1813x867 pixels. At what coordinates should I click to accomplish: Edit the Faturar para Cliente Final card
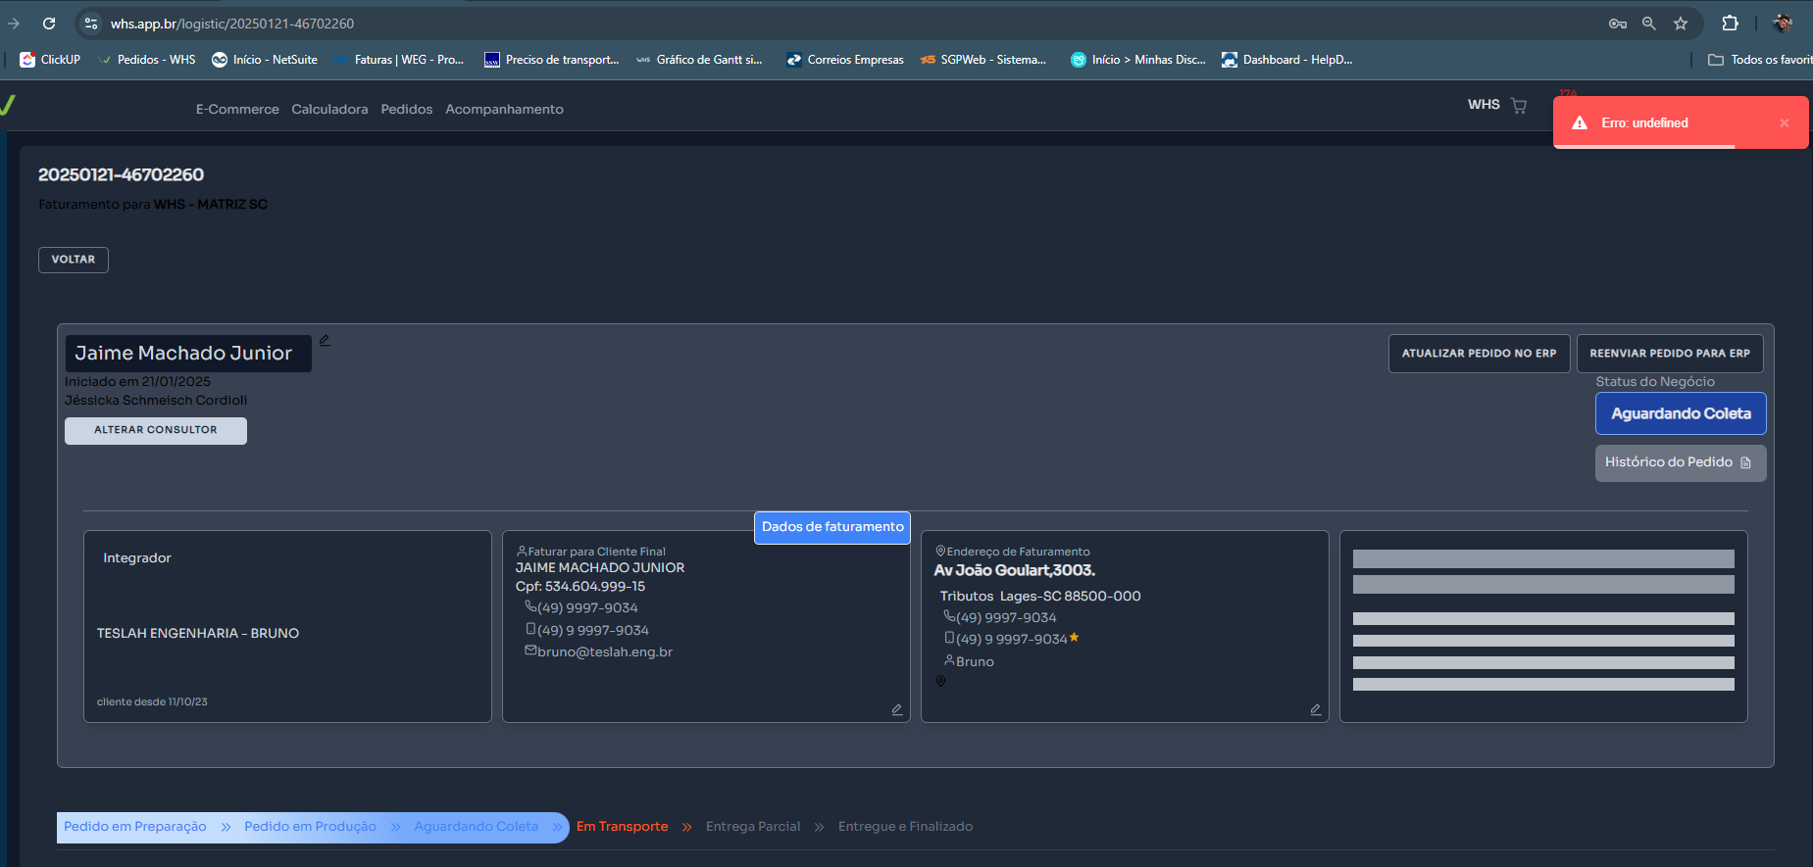[896, 709]
